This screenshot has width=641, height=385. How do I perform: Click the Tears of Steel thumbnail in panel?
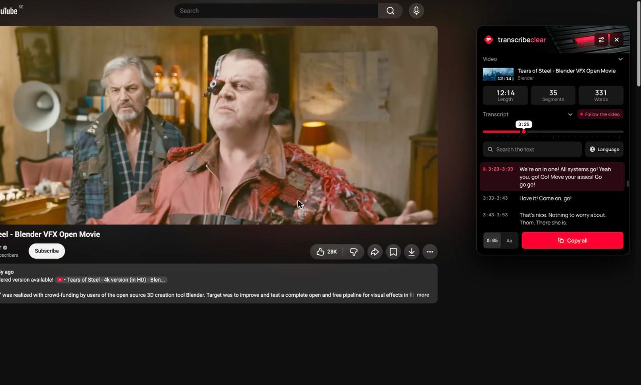coord(498,74)
